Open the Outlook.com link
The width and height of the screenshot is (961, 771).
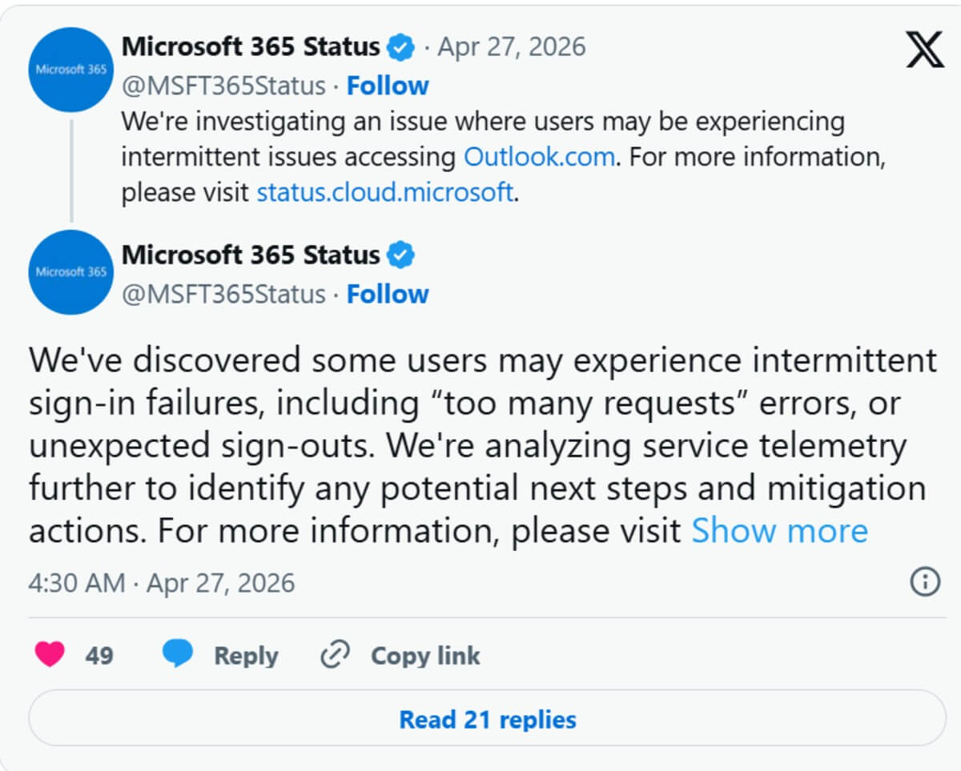coord(537,157)
